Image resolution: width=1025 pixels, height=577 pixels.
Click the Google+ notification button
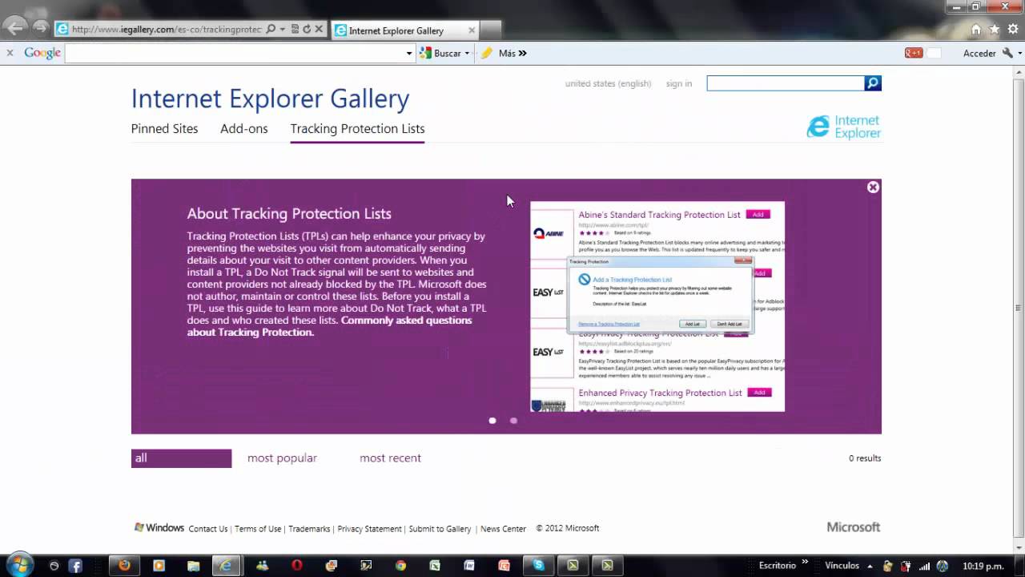(914, 53)
